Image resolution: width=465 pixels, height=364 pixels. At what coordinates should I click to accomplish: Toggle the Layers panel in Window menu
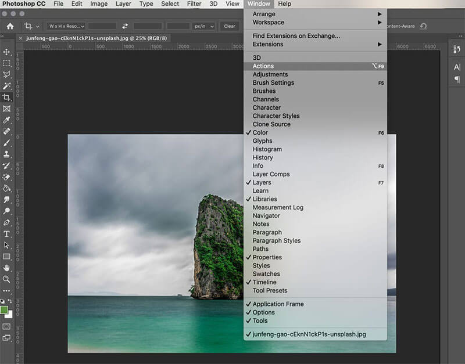click(262, 182)
